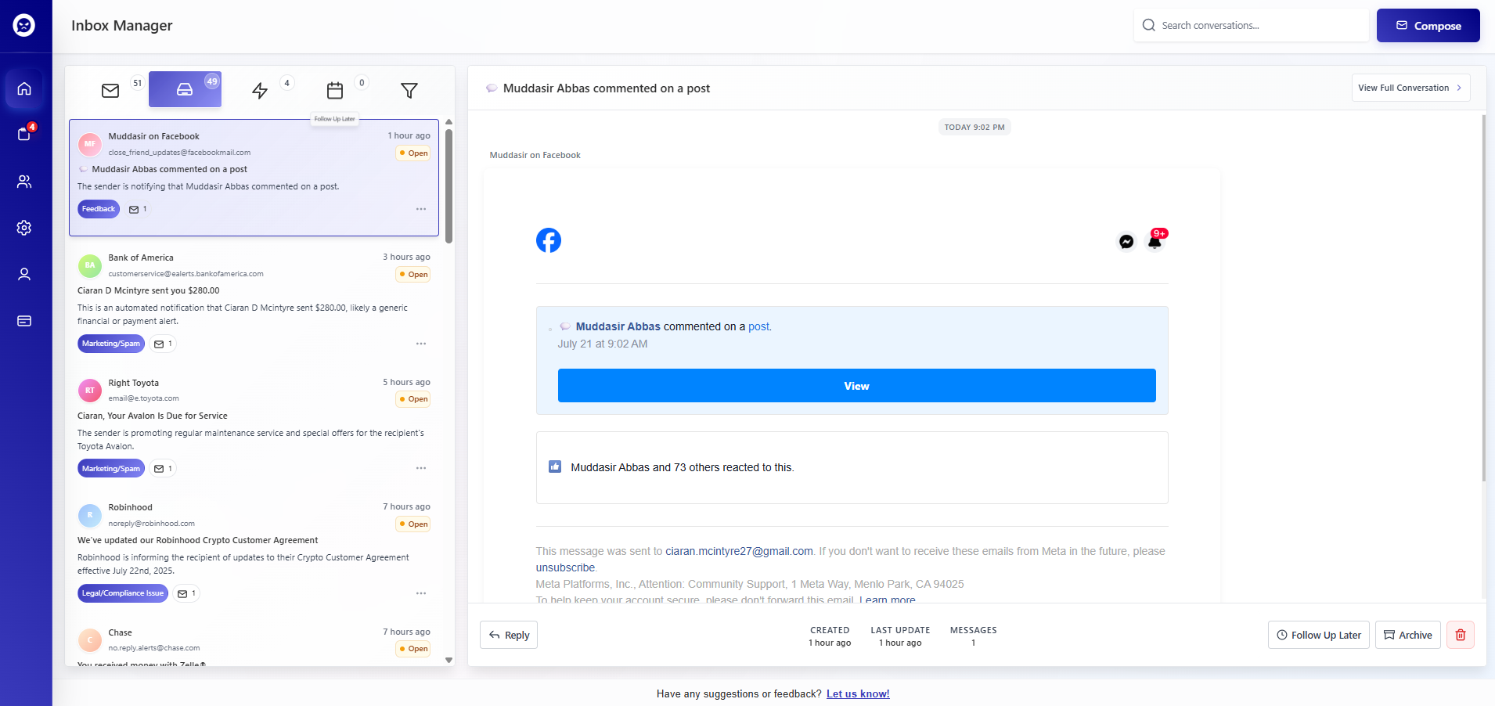Open the Follow Up Later calendar filter
1495x706 pixels.
coord(334,91)
